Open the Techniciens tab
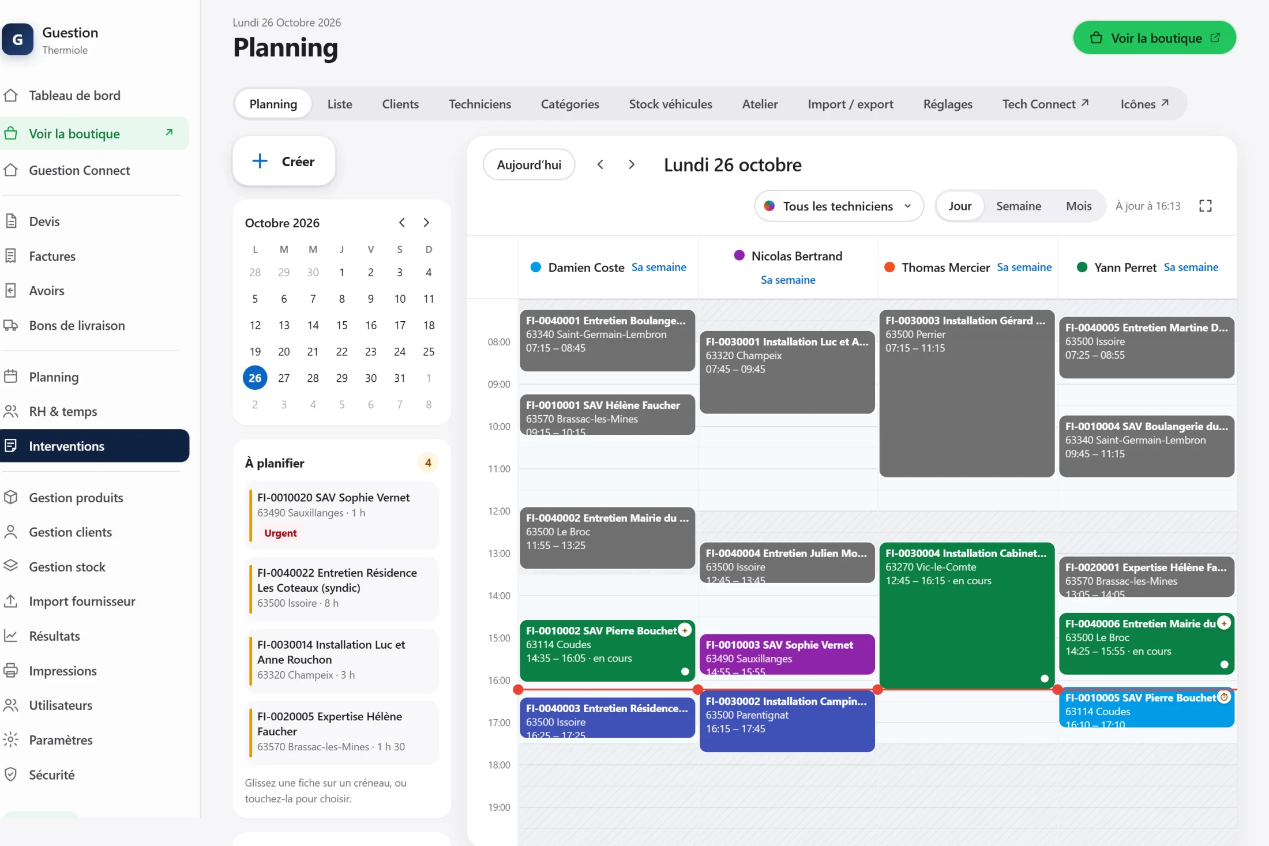This screenshot has height=846, width=1269. (480, 104)
